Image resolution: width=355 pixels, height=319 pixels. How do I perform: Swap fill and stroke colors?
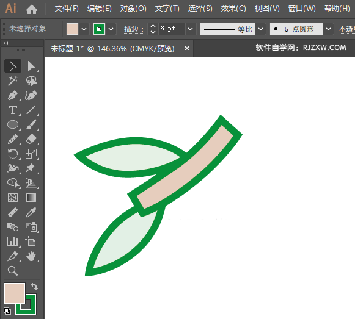tap(34, 286)
